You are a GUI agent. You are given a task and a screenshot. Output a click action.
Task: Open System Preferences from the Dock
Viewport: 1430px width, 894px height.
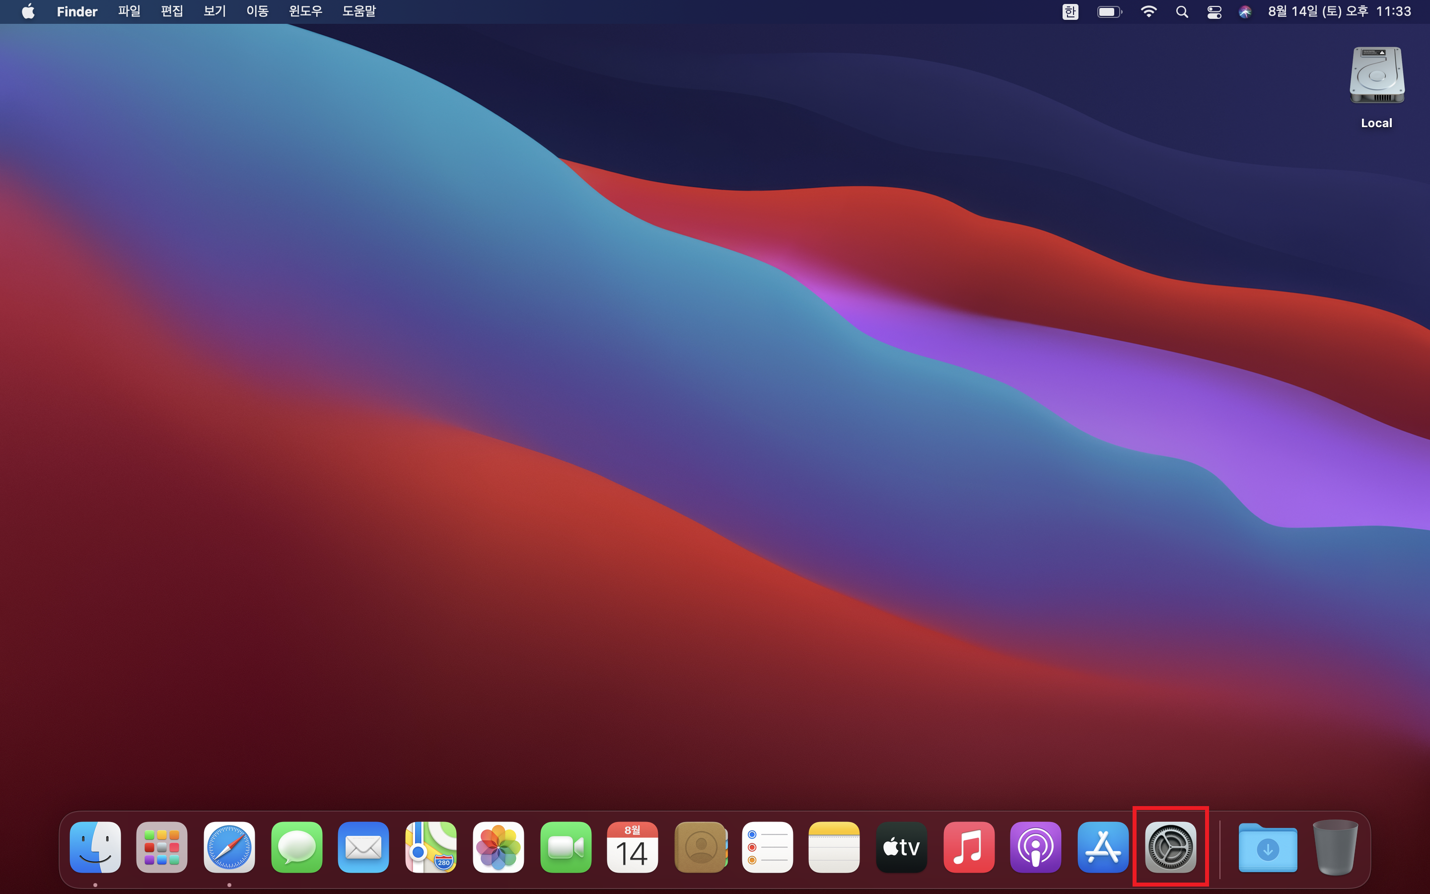1170,847
